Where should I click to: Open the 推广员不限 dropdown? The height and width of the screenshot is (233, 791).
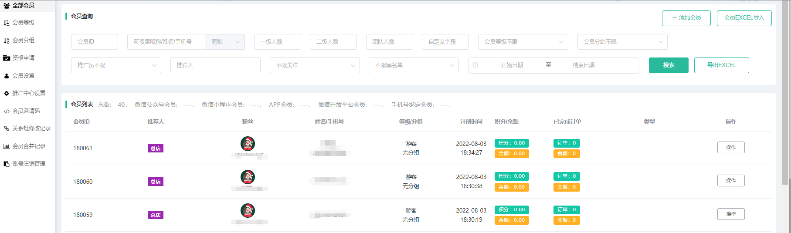(116, 65)
